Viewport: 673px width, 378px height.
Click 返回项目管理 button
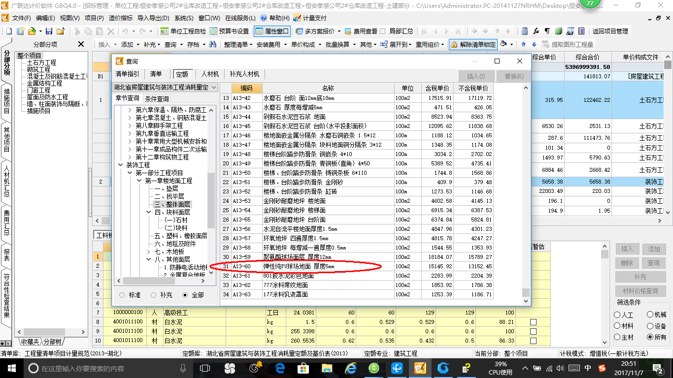[610, 31]
